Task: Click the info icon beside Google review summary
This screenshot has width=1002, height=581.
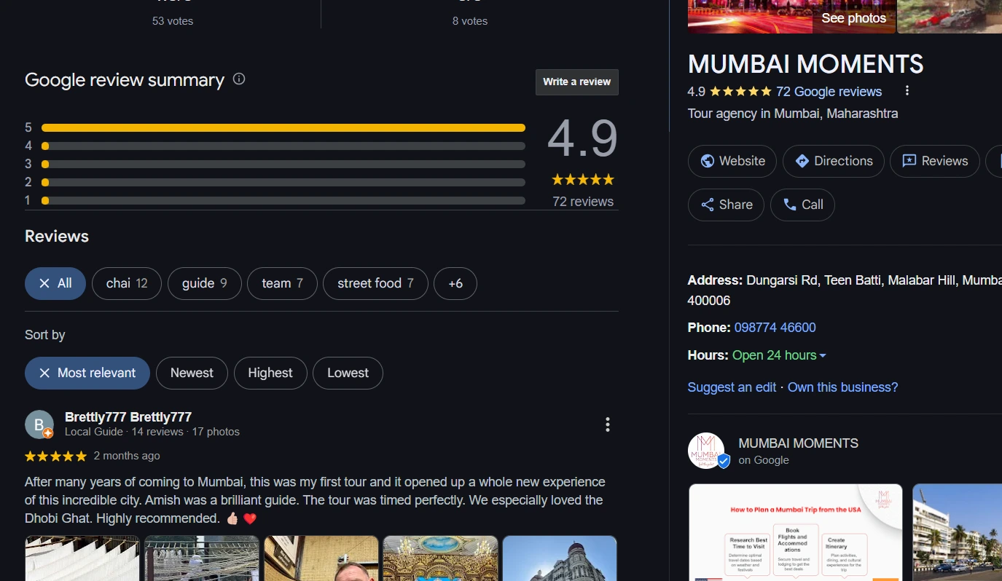Action: click(x=238, y=79)
